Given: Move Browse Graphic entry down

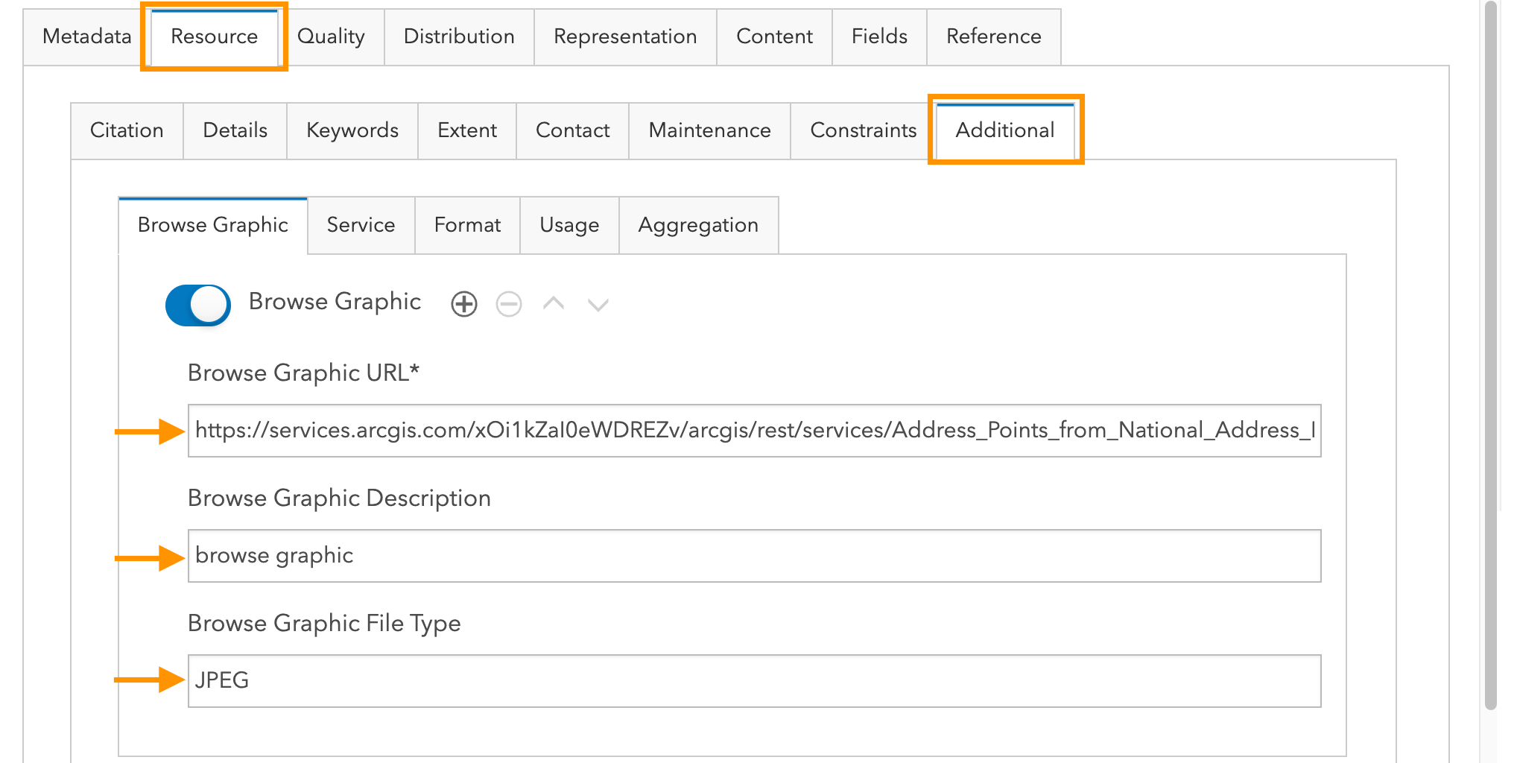Looking at the screenshot, I should pyautogui.click(x=598, y=304).
